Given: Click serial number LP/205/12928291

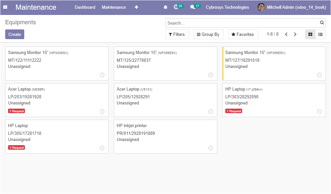Looking at the screenshot, I should tap(133, 97).
